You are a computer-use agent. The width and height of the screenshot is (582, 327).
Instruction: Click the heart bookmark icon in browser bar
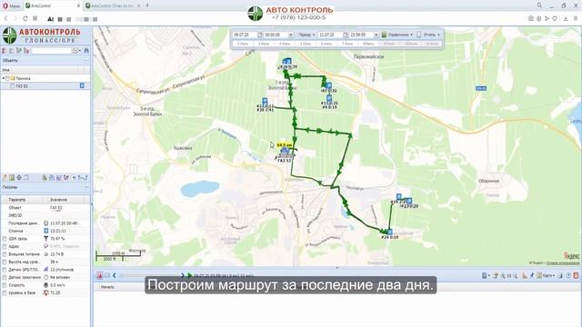[555, 18]
